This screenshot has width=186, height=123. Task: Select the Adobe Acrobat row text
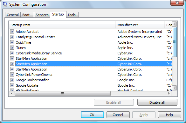[27, 32]
